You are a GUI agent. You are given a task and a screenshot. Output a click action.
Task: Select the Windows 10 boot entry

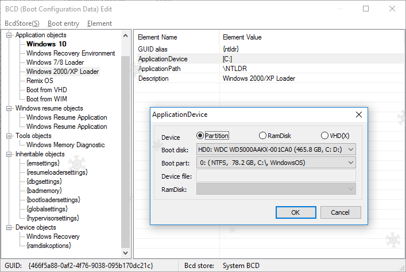tap(47, 44)
